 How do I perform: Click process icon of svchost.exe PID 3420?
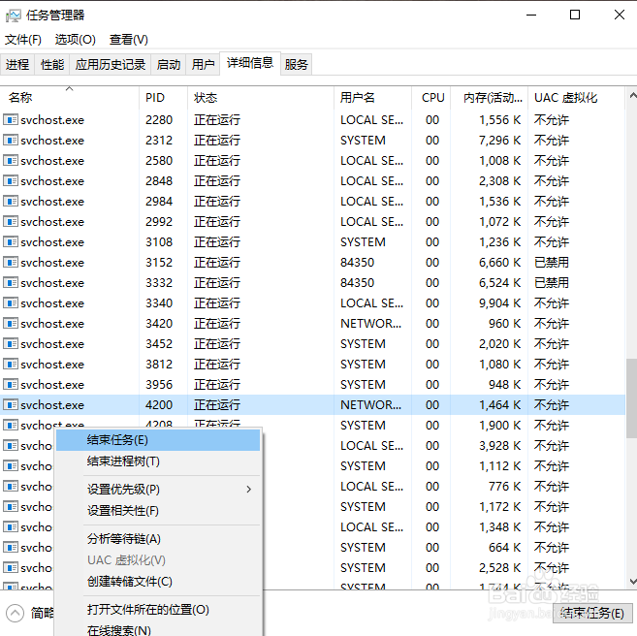pyautogui.click(x=11, y=323)
